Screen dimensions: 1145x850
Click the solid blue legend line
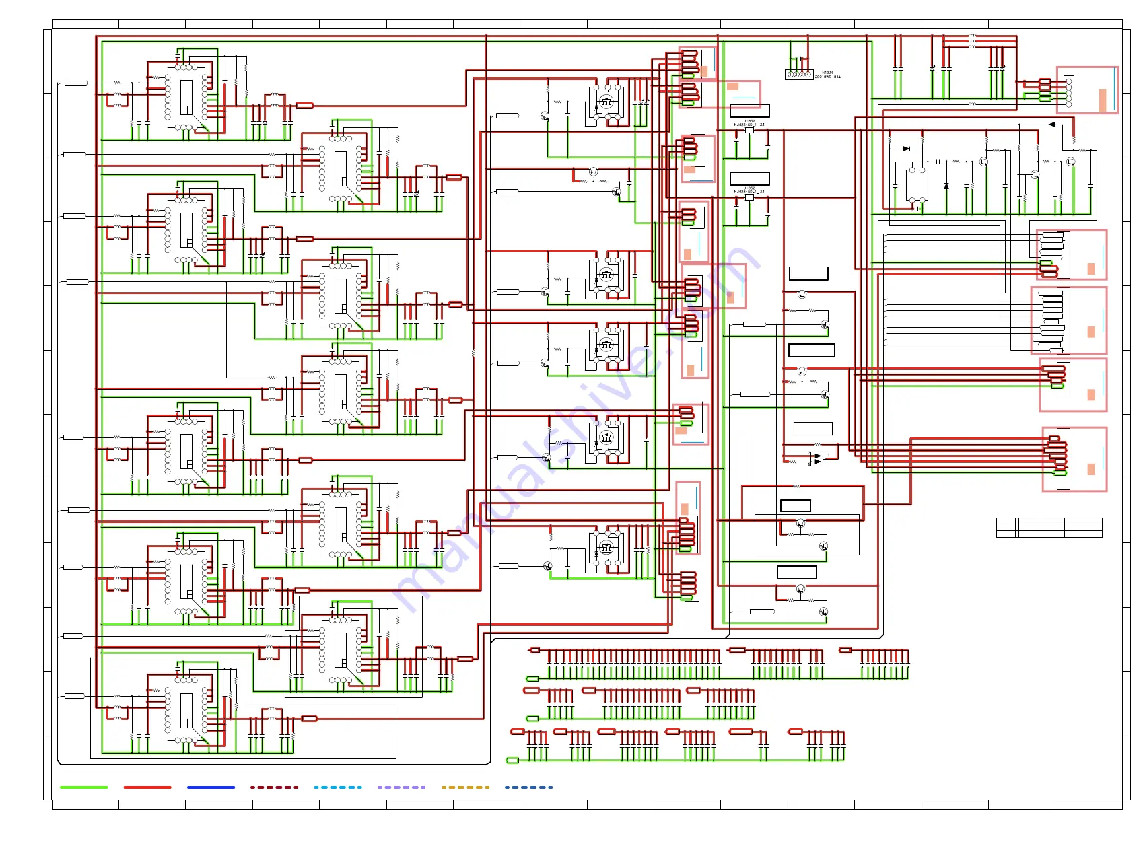pos(211,787)
